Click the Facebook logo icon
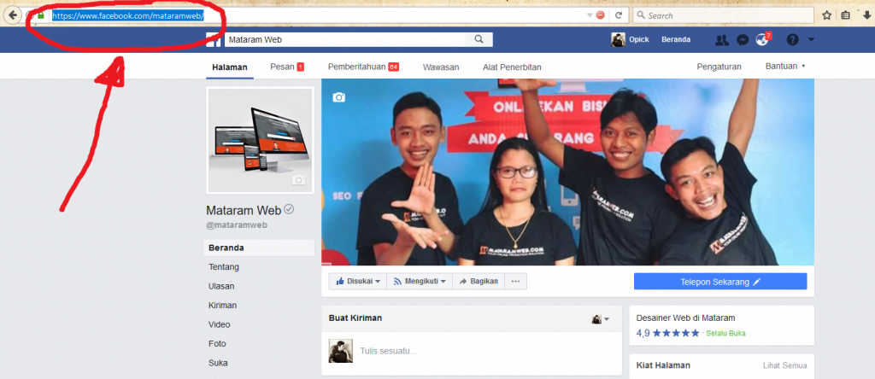The height and width of the screenshot is (379, 875). click(x=213, y=39)
